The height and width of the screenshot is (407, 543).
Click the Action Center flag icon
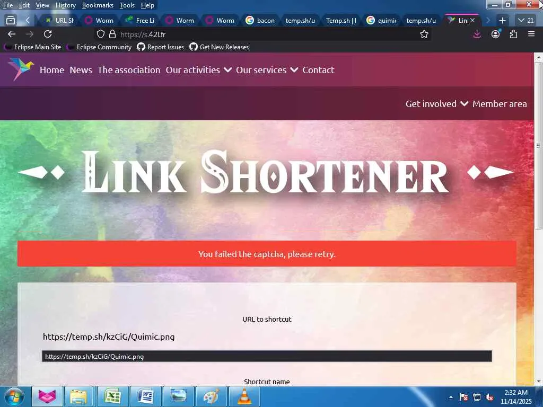click(x=464, y=397)
